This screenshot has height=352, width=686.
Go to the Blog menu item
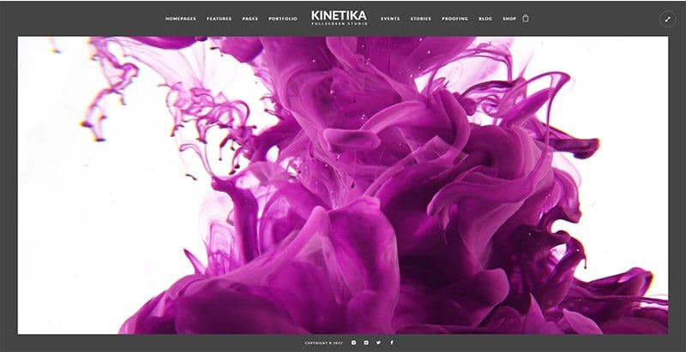[485, 19]
